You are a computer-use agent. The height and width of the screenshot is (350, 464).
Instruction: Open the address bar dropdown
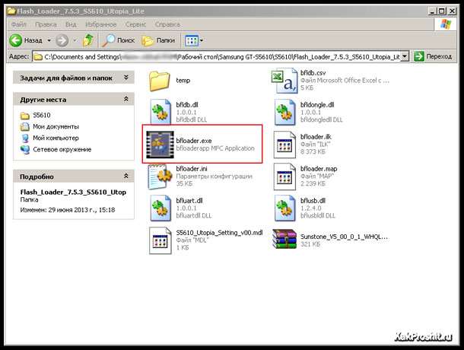coord(404,56)
